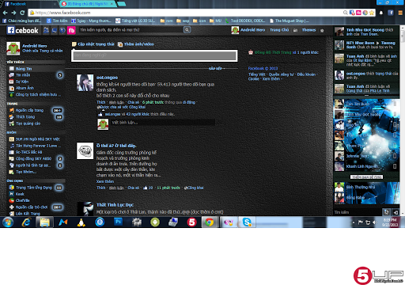Open Trang Chủ in the header
This screenshot has width=405, height=285.
tap(279, 30)
